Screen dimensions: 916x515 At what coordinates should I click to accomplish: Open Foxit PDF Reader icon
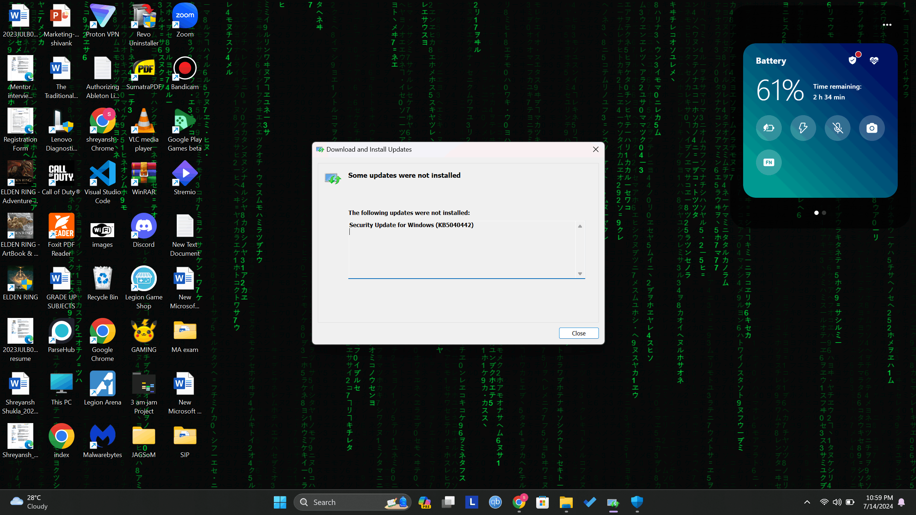pos(61,235)
